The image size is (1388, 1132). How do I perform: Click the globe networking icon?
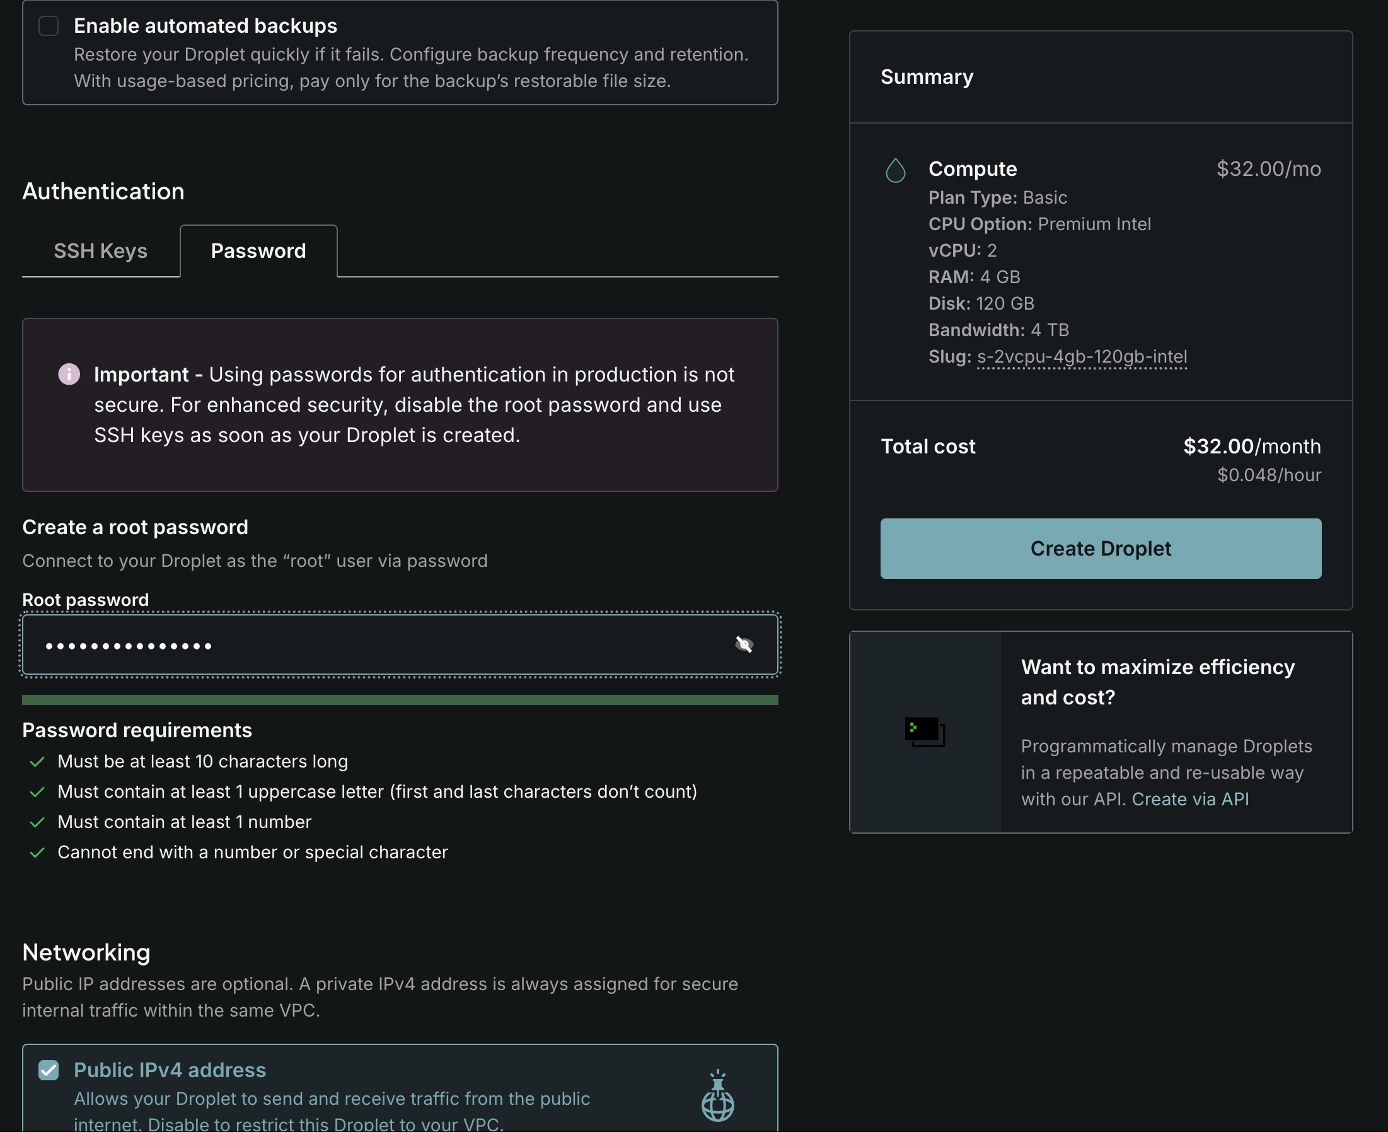coord(717,1095)
